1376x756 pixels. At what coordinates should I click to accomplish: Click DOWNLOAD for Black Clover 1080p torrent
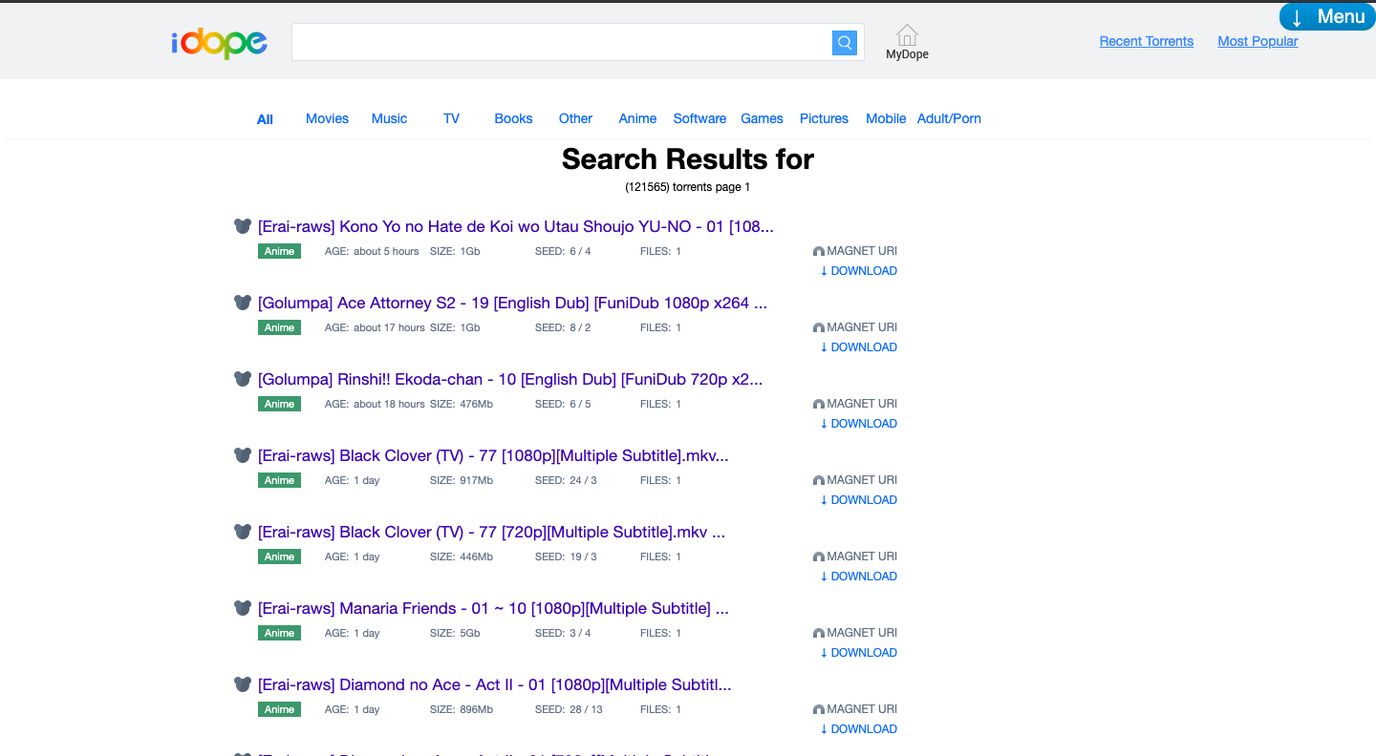click(x=859, y=500)
